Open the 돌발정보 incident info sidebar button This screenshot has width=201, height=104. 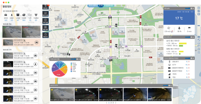45,7
